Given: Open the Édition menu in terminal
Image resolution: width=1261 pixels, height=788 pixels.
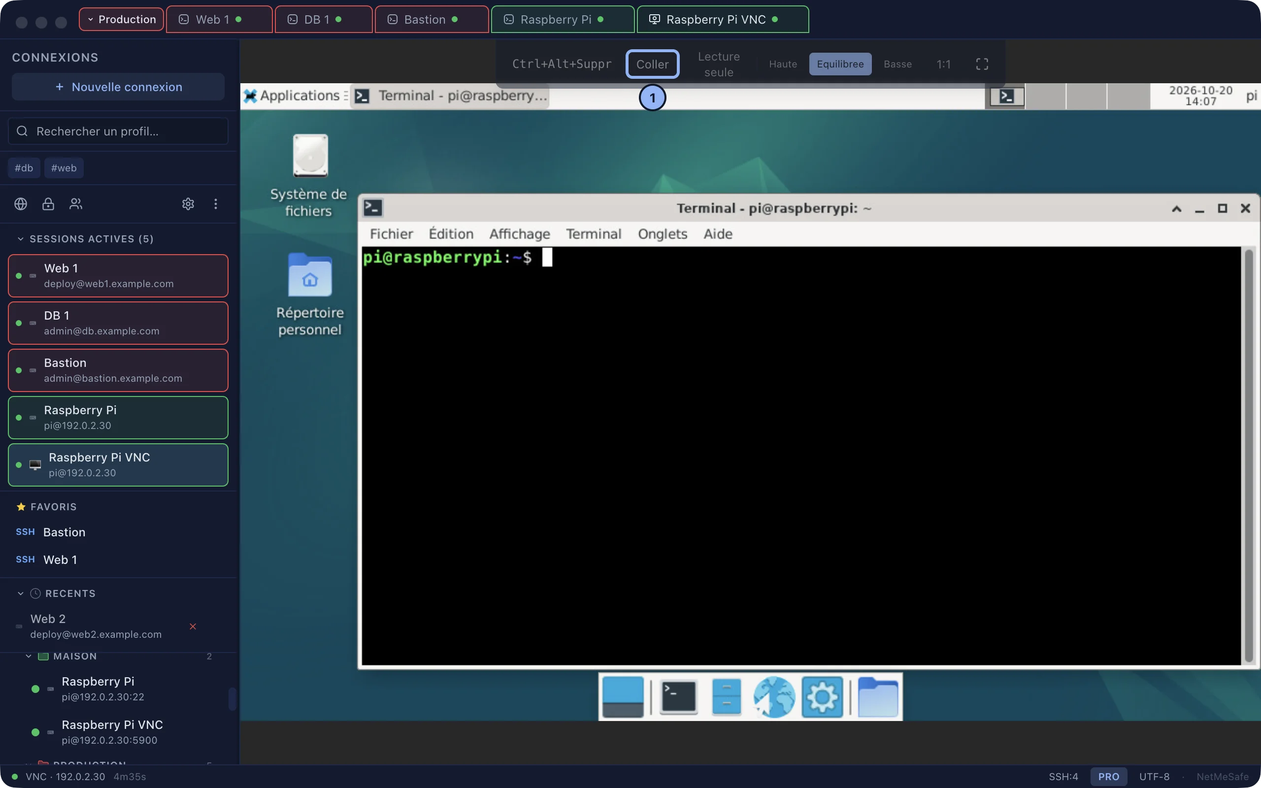Looking at the screenshot, I should point(451,234).
